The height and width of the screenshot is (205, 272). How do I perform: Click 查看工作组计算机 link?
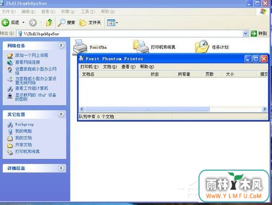pos(32,88)
